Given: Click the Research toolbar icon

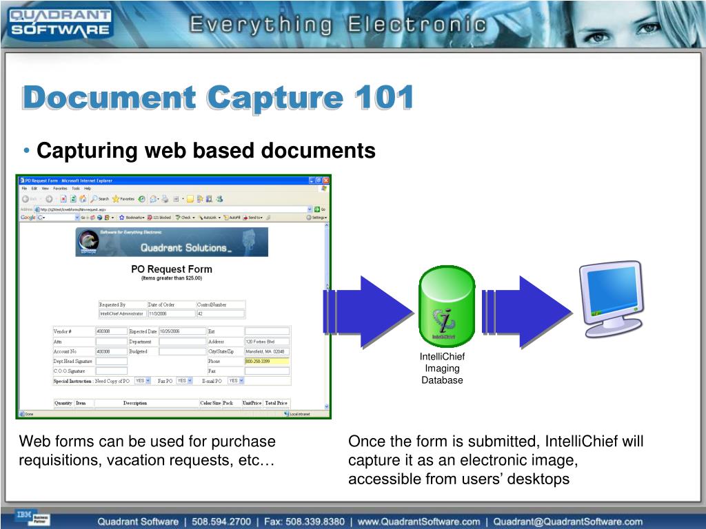Looking at the screenshot, I should tap(199, 199).
